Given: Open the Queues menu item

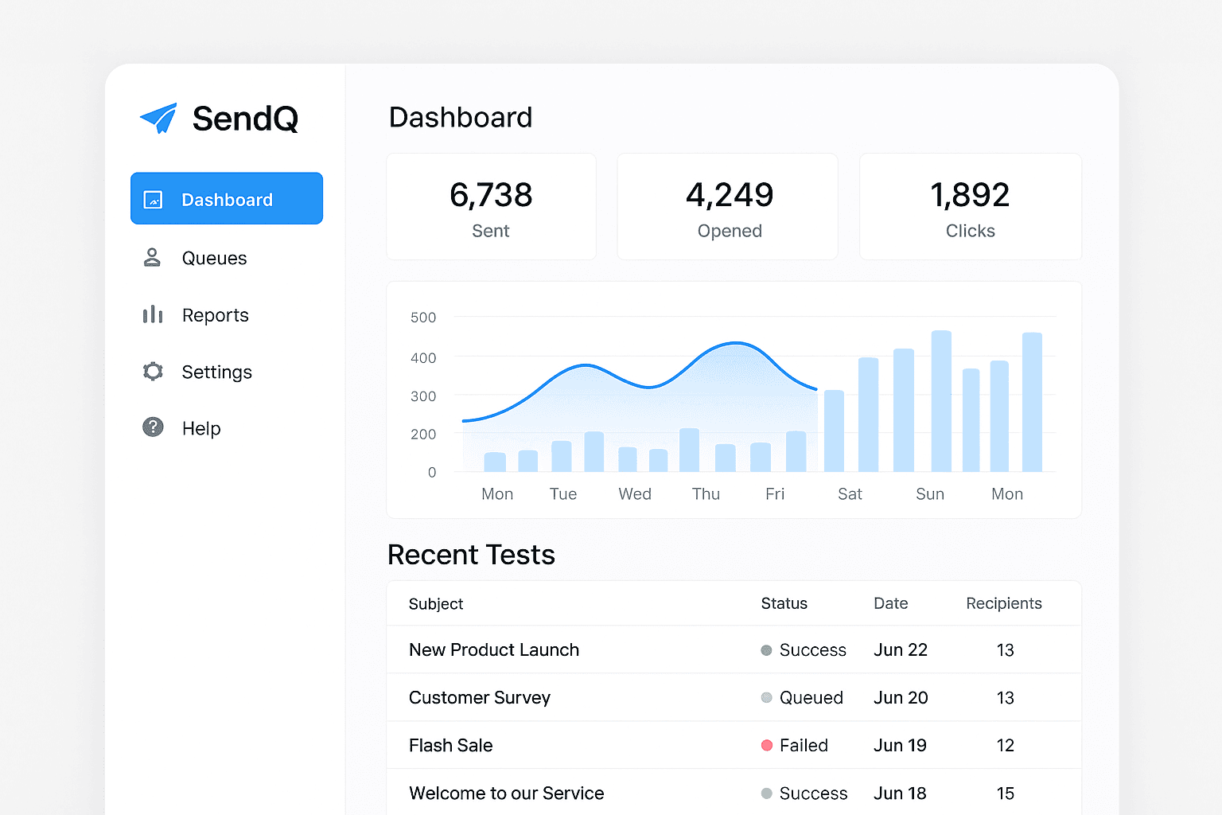Looking at the screenshot, I should coord(214,259).
